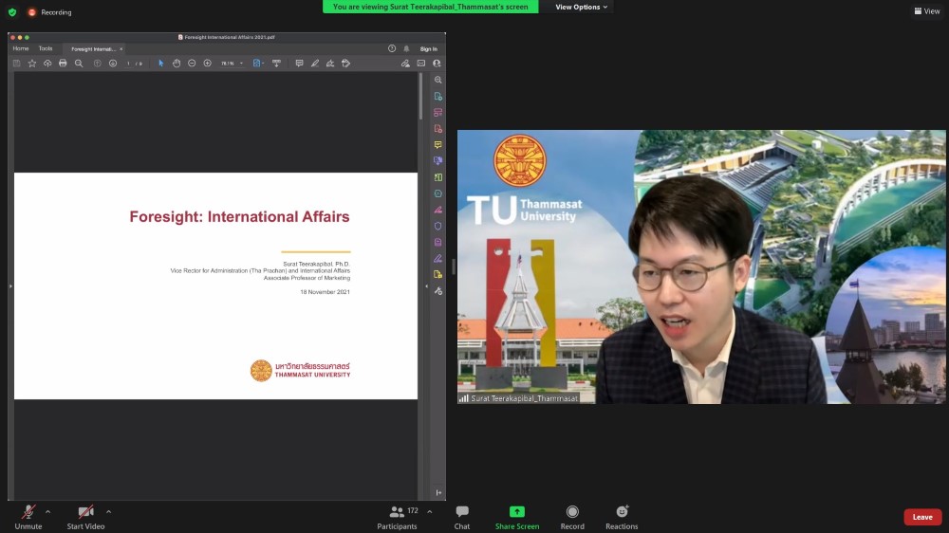Image resolution: width=949 pixels, height=533 pixels.
Task: Click the zoom in plus icon
Action: click(x=207, y=64)
